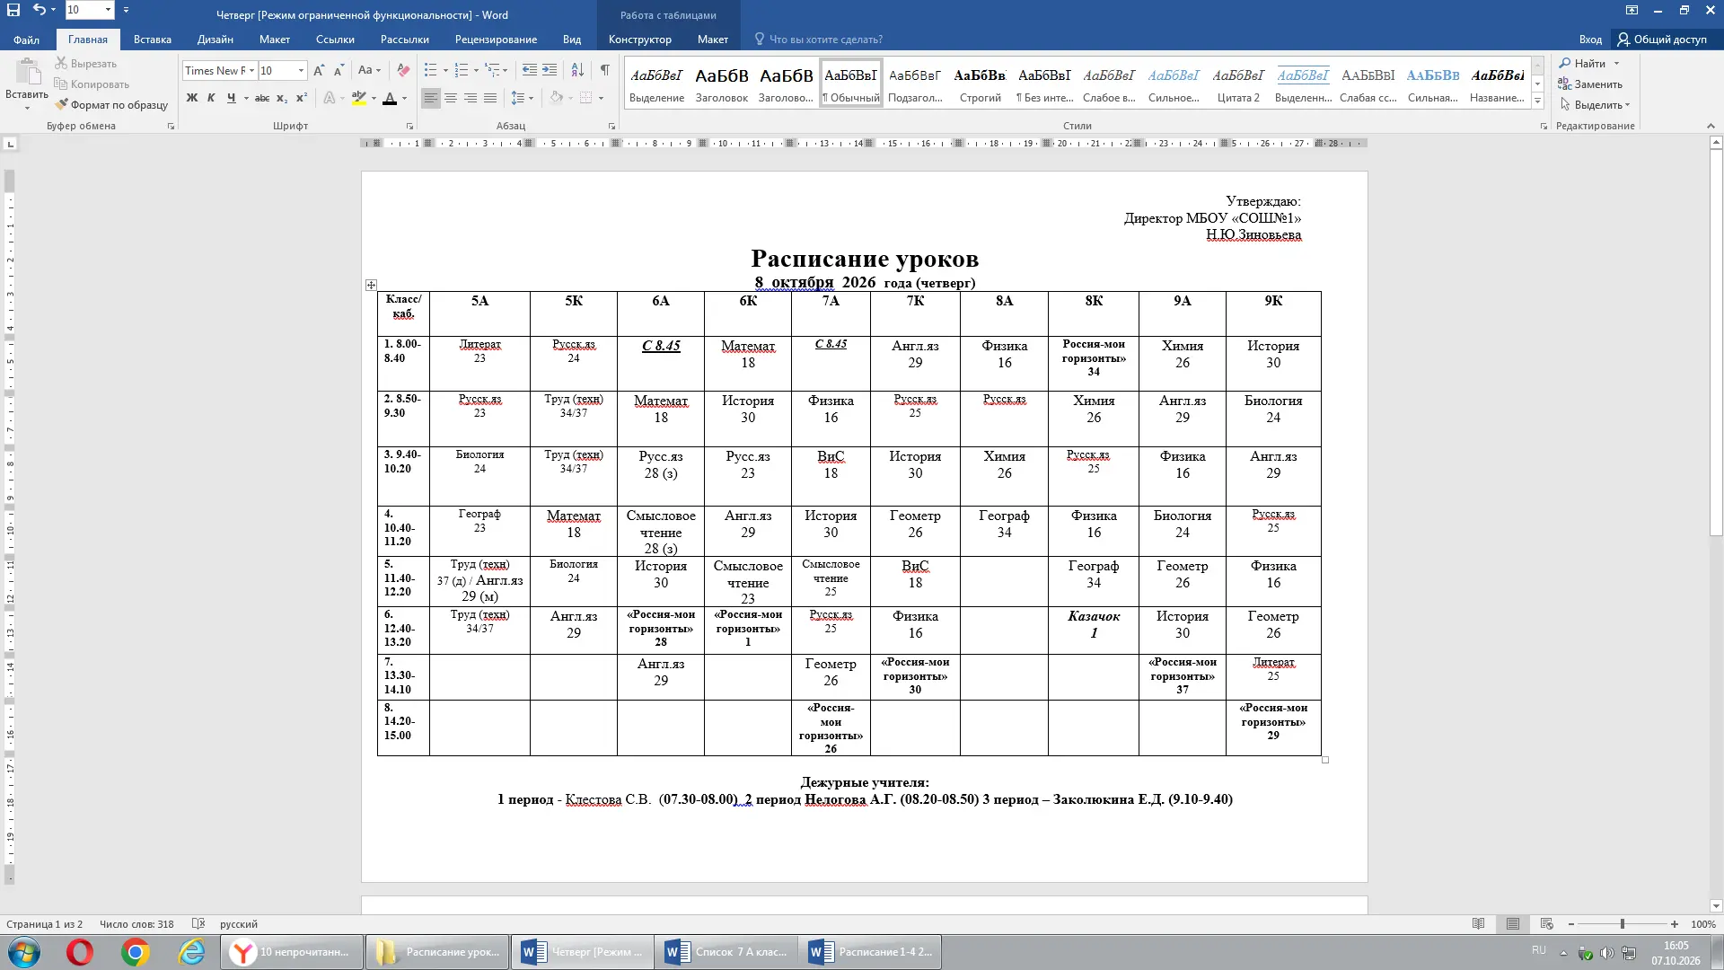Image resolution: width=1724 pixels, height=970 pixels.
Task: Open the Конструктор table tools tab
Action: 639,39
